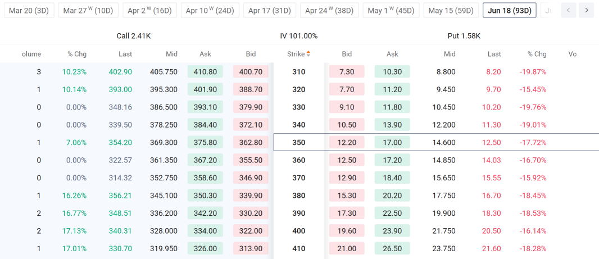
Task: Select the Mar 27 W (10D) expiration tab
Action: pyautogui.click(x=88, y=10)
